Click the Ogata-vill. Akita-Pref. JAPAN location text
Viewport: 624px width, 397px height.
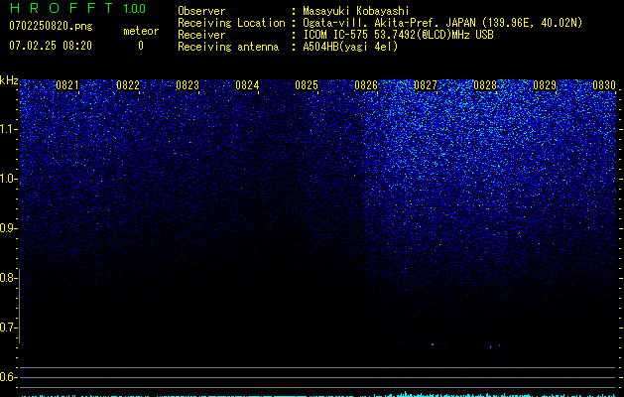click(442, 23)
